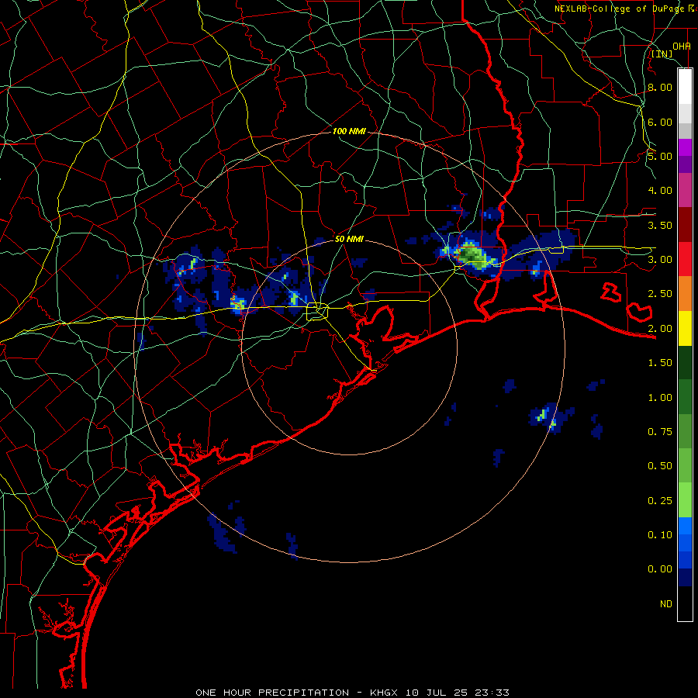This screenshot has height=698, width=698.
Task: Click the 3.50 legend value
Action: coord(660,225)
